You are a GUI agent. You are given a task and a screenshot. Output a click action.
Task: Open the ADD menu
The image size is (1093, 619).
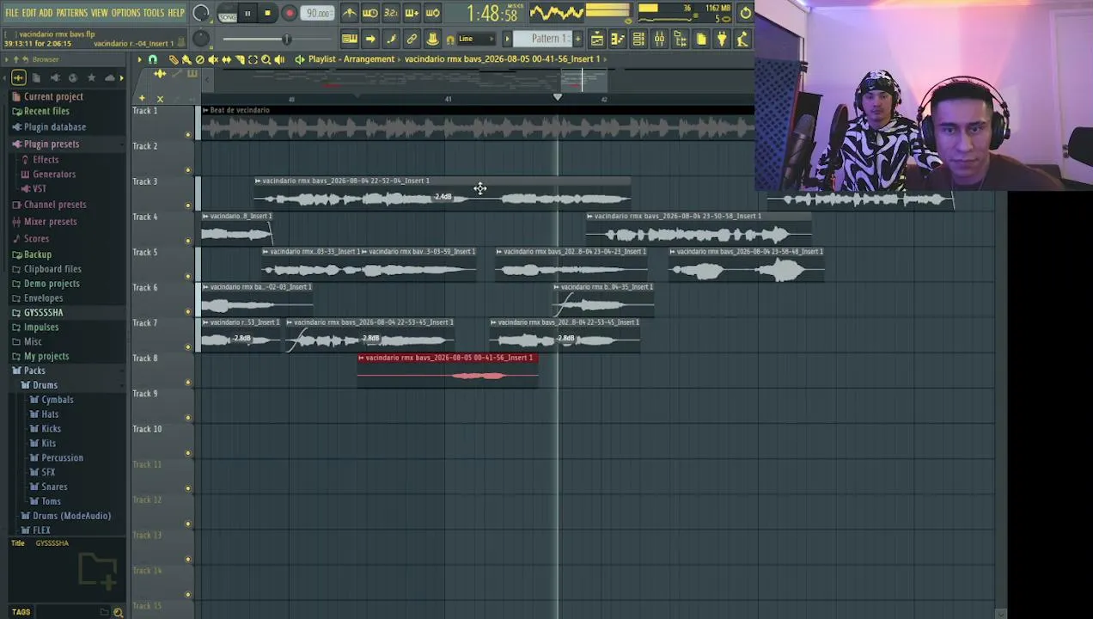click(46, 13)
